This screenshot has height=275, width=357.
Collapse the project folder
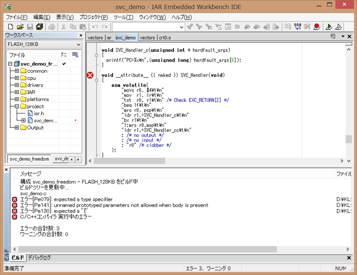click(x=17, y=106)
